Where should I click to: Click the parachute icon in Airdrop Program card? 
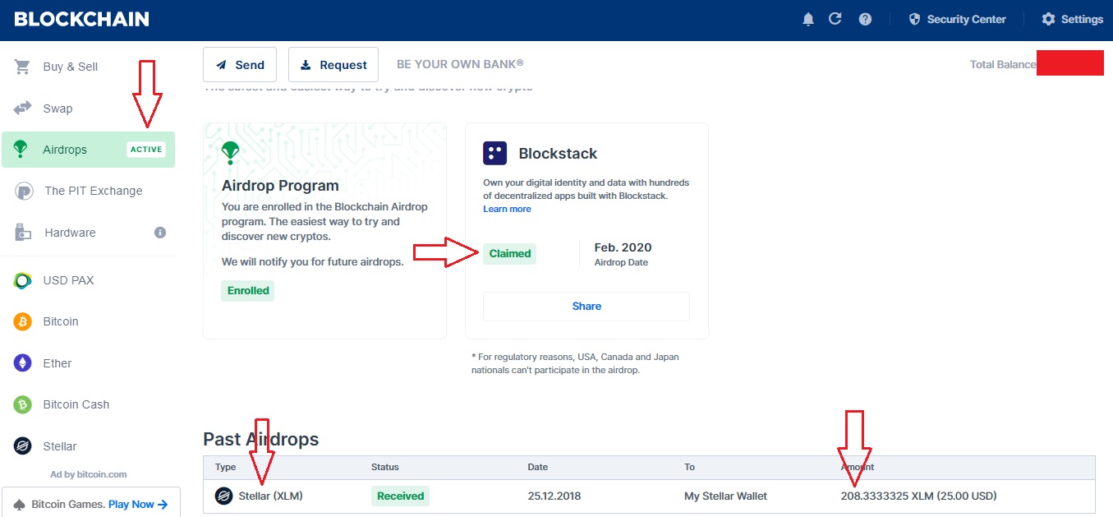click(229, 153)
